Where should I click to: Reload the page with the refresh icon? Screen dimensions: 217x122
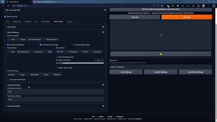point(8,6)
